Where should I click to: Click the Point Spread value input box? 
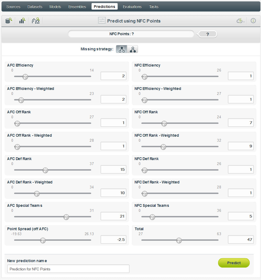(x=113, y=240)
